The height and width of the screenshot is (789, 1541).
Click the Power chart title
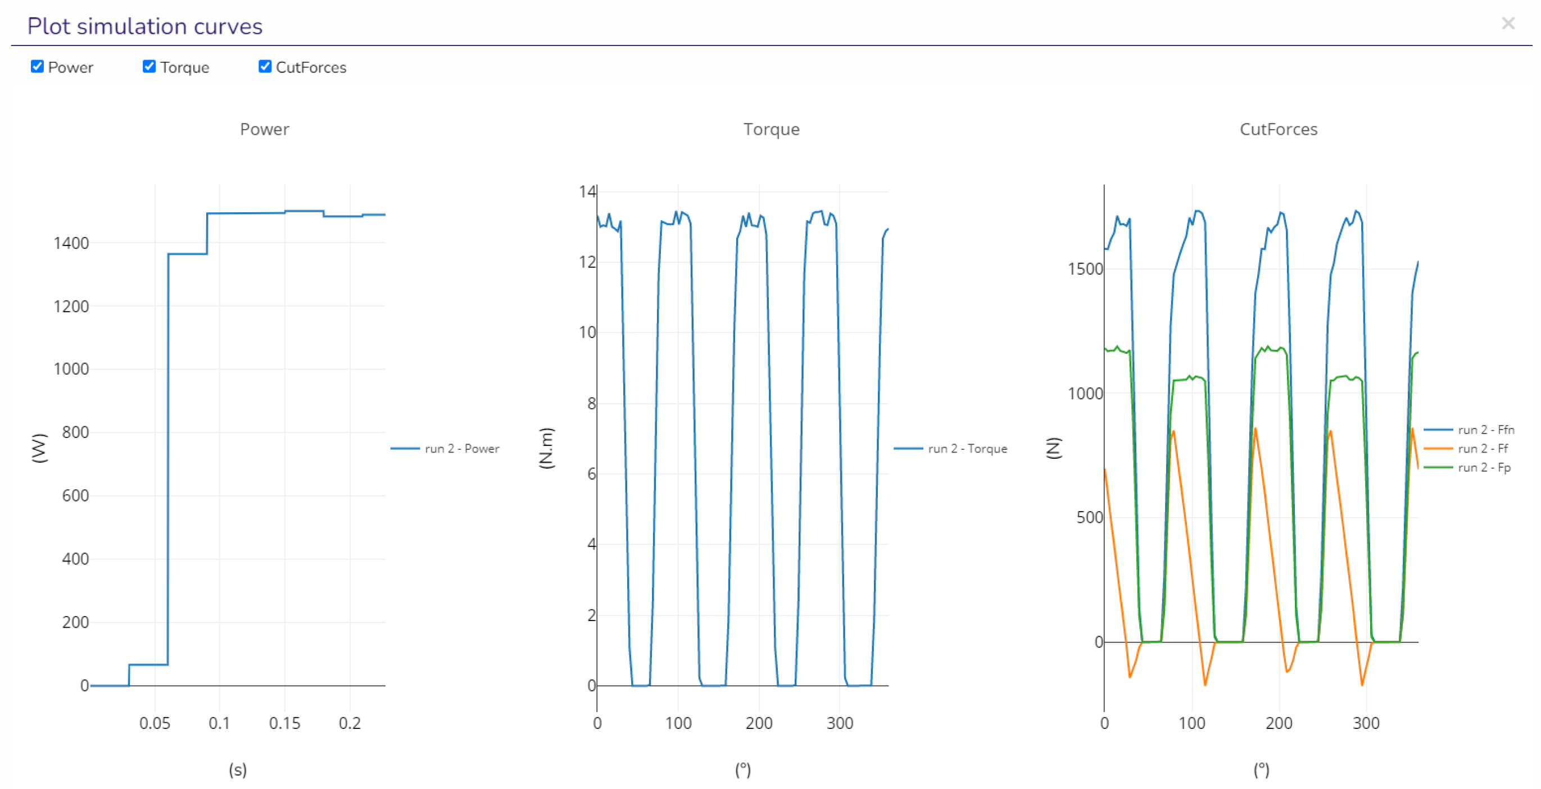(264, 129)
